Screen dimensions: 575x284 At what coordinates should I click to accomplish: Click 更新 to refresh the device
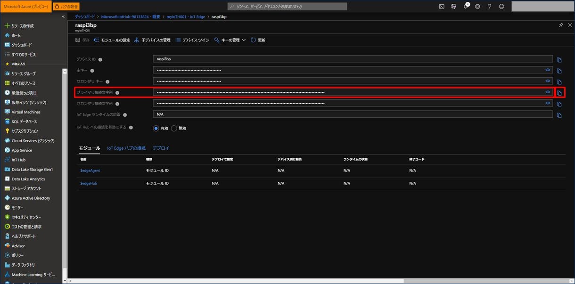[258, 40]
